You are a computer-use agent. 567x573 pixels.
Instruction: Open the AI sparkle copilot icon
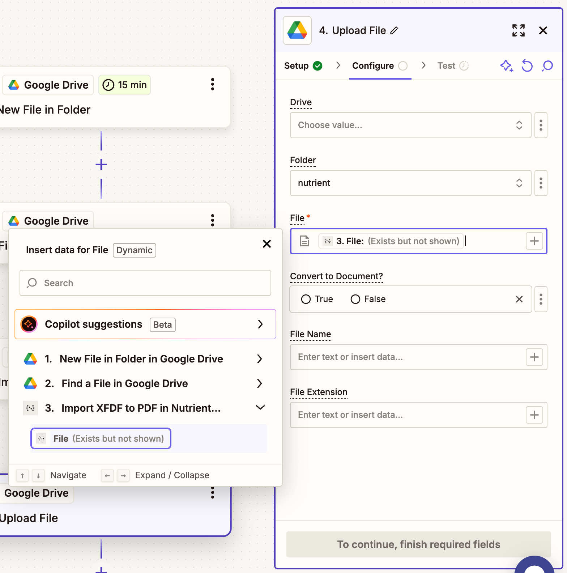[507, 66]
